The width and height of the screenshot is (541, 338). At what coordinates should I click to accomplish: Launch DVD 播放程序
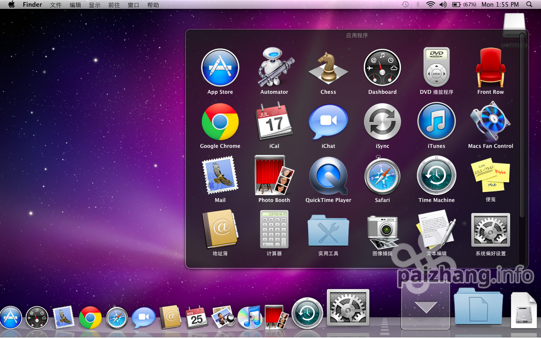coord(437,68)
